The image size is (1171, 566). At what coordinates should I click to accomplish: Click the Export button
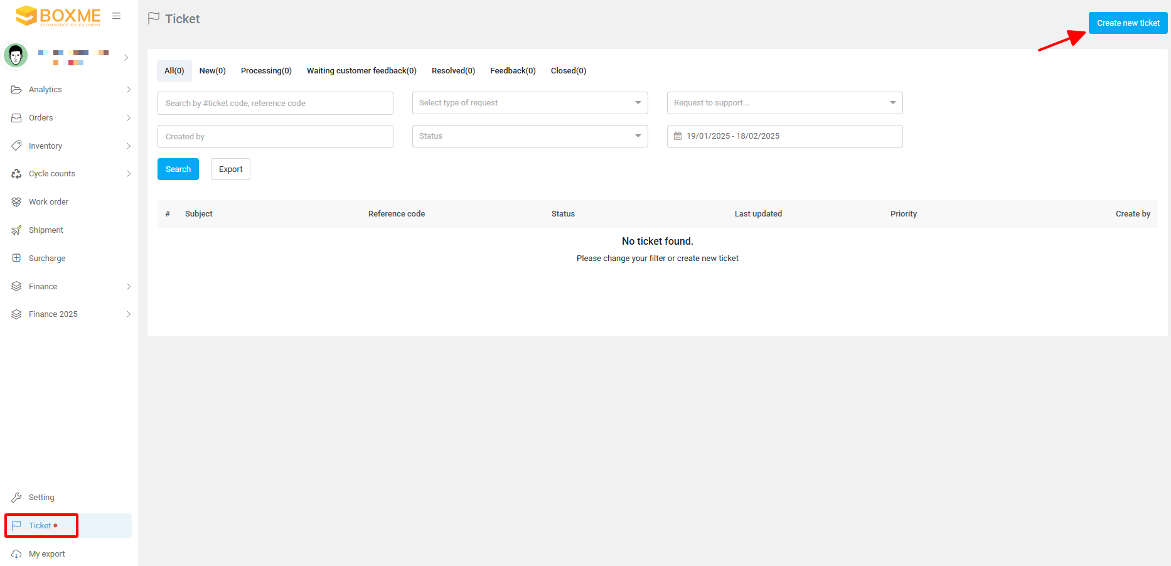(x=230, y=169)
